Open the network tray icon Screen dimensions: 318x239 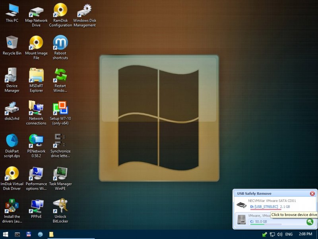coord(272,234)
